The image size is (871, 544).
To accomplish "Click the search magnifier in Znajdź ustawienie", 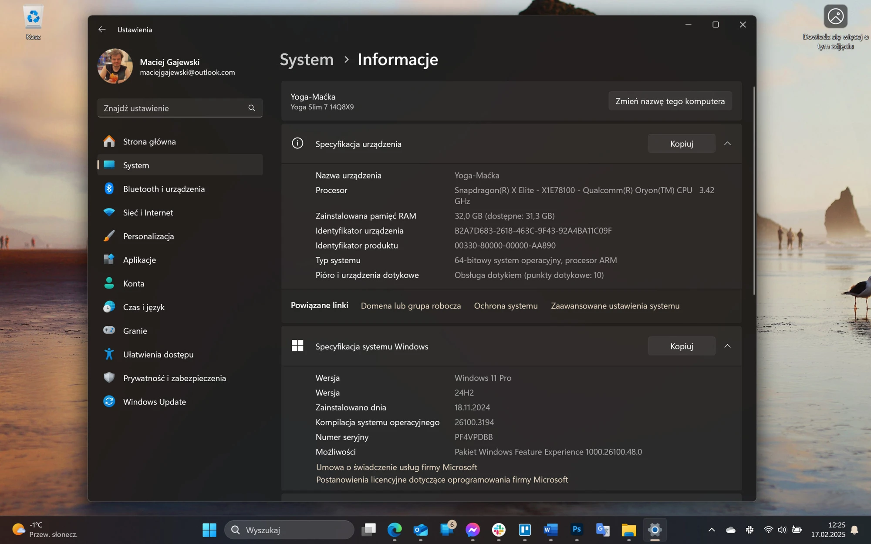I will click(252, 108).
